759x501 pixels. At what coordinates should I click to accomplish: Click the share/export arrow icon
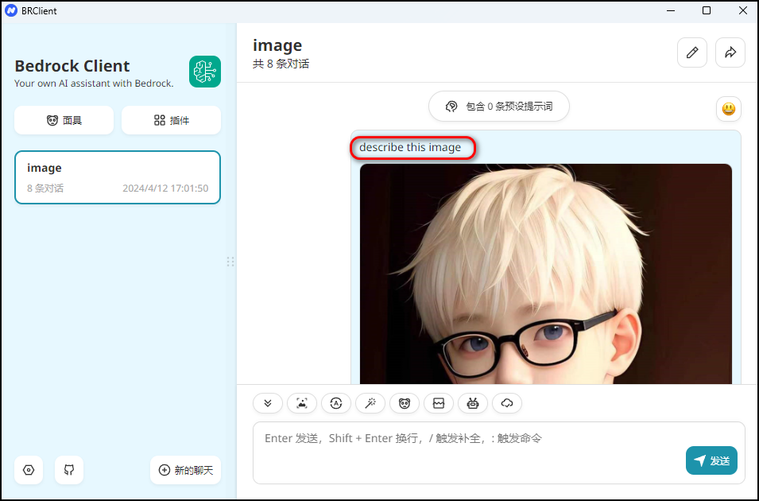coord(730,52)
